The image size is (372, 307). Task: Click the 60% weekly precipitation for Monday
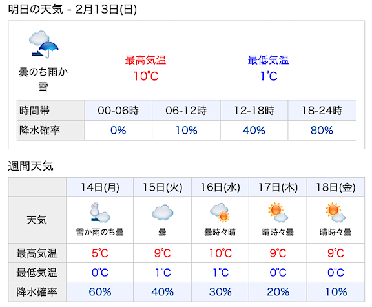[x=100, y=291]
